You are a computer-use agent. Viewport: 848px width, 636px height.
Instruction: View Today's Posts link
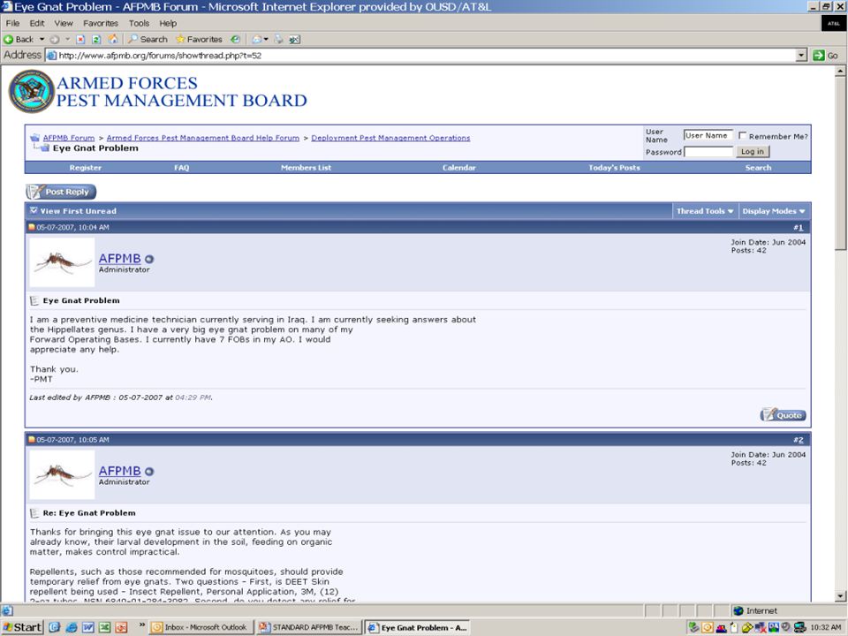[615, 168]
